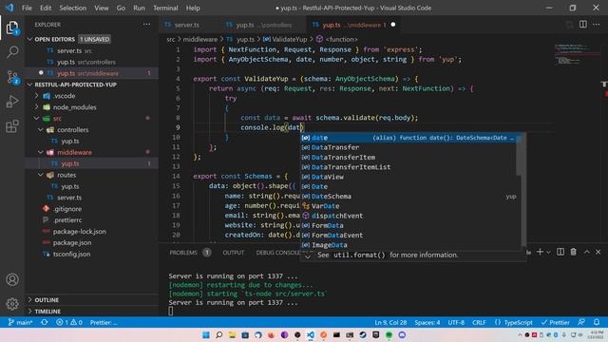The height and width of the screenshot is (342, 608).
Task: Select DataTransfer suggestion
Action: coord(408,147)
